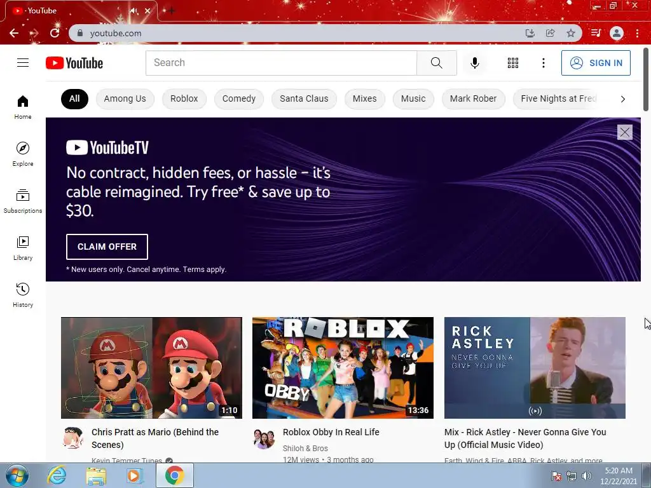Show more chips with right chevron
The image size is (651, 488).
622,98
